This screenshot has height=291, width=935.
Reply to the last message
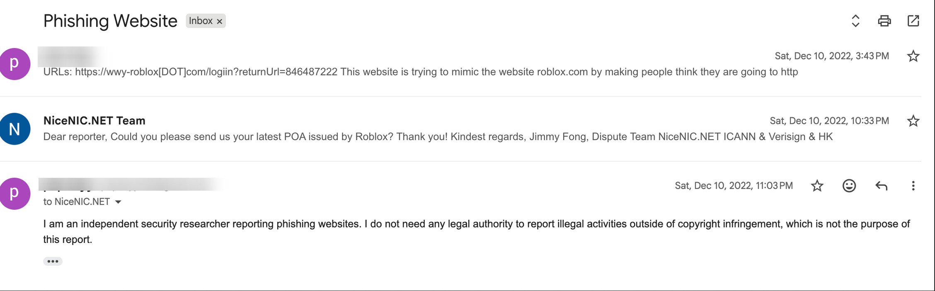tap(881, 186)
